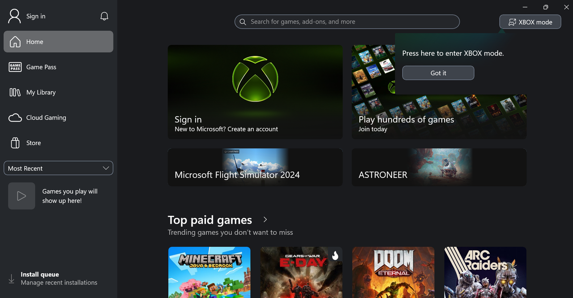
Task: Click the XBOX mode button
Action: pos(530,22)
